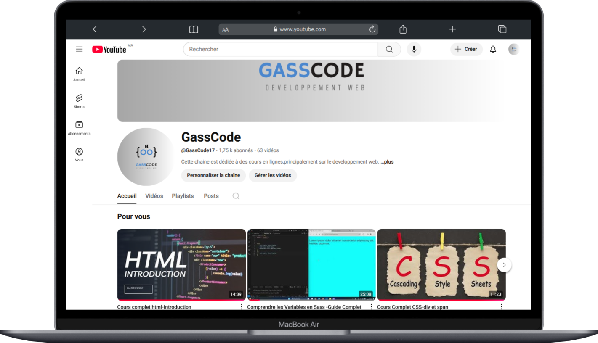Click Gérer les vidéos button

point(273,175)
